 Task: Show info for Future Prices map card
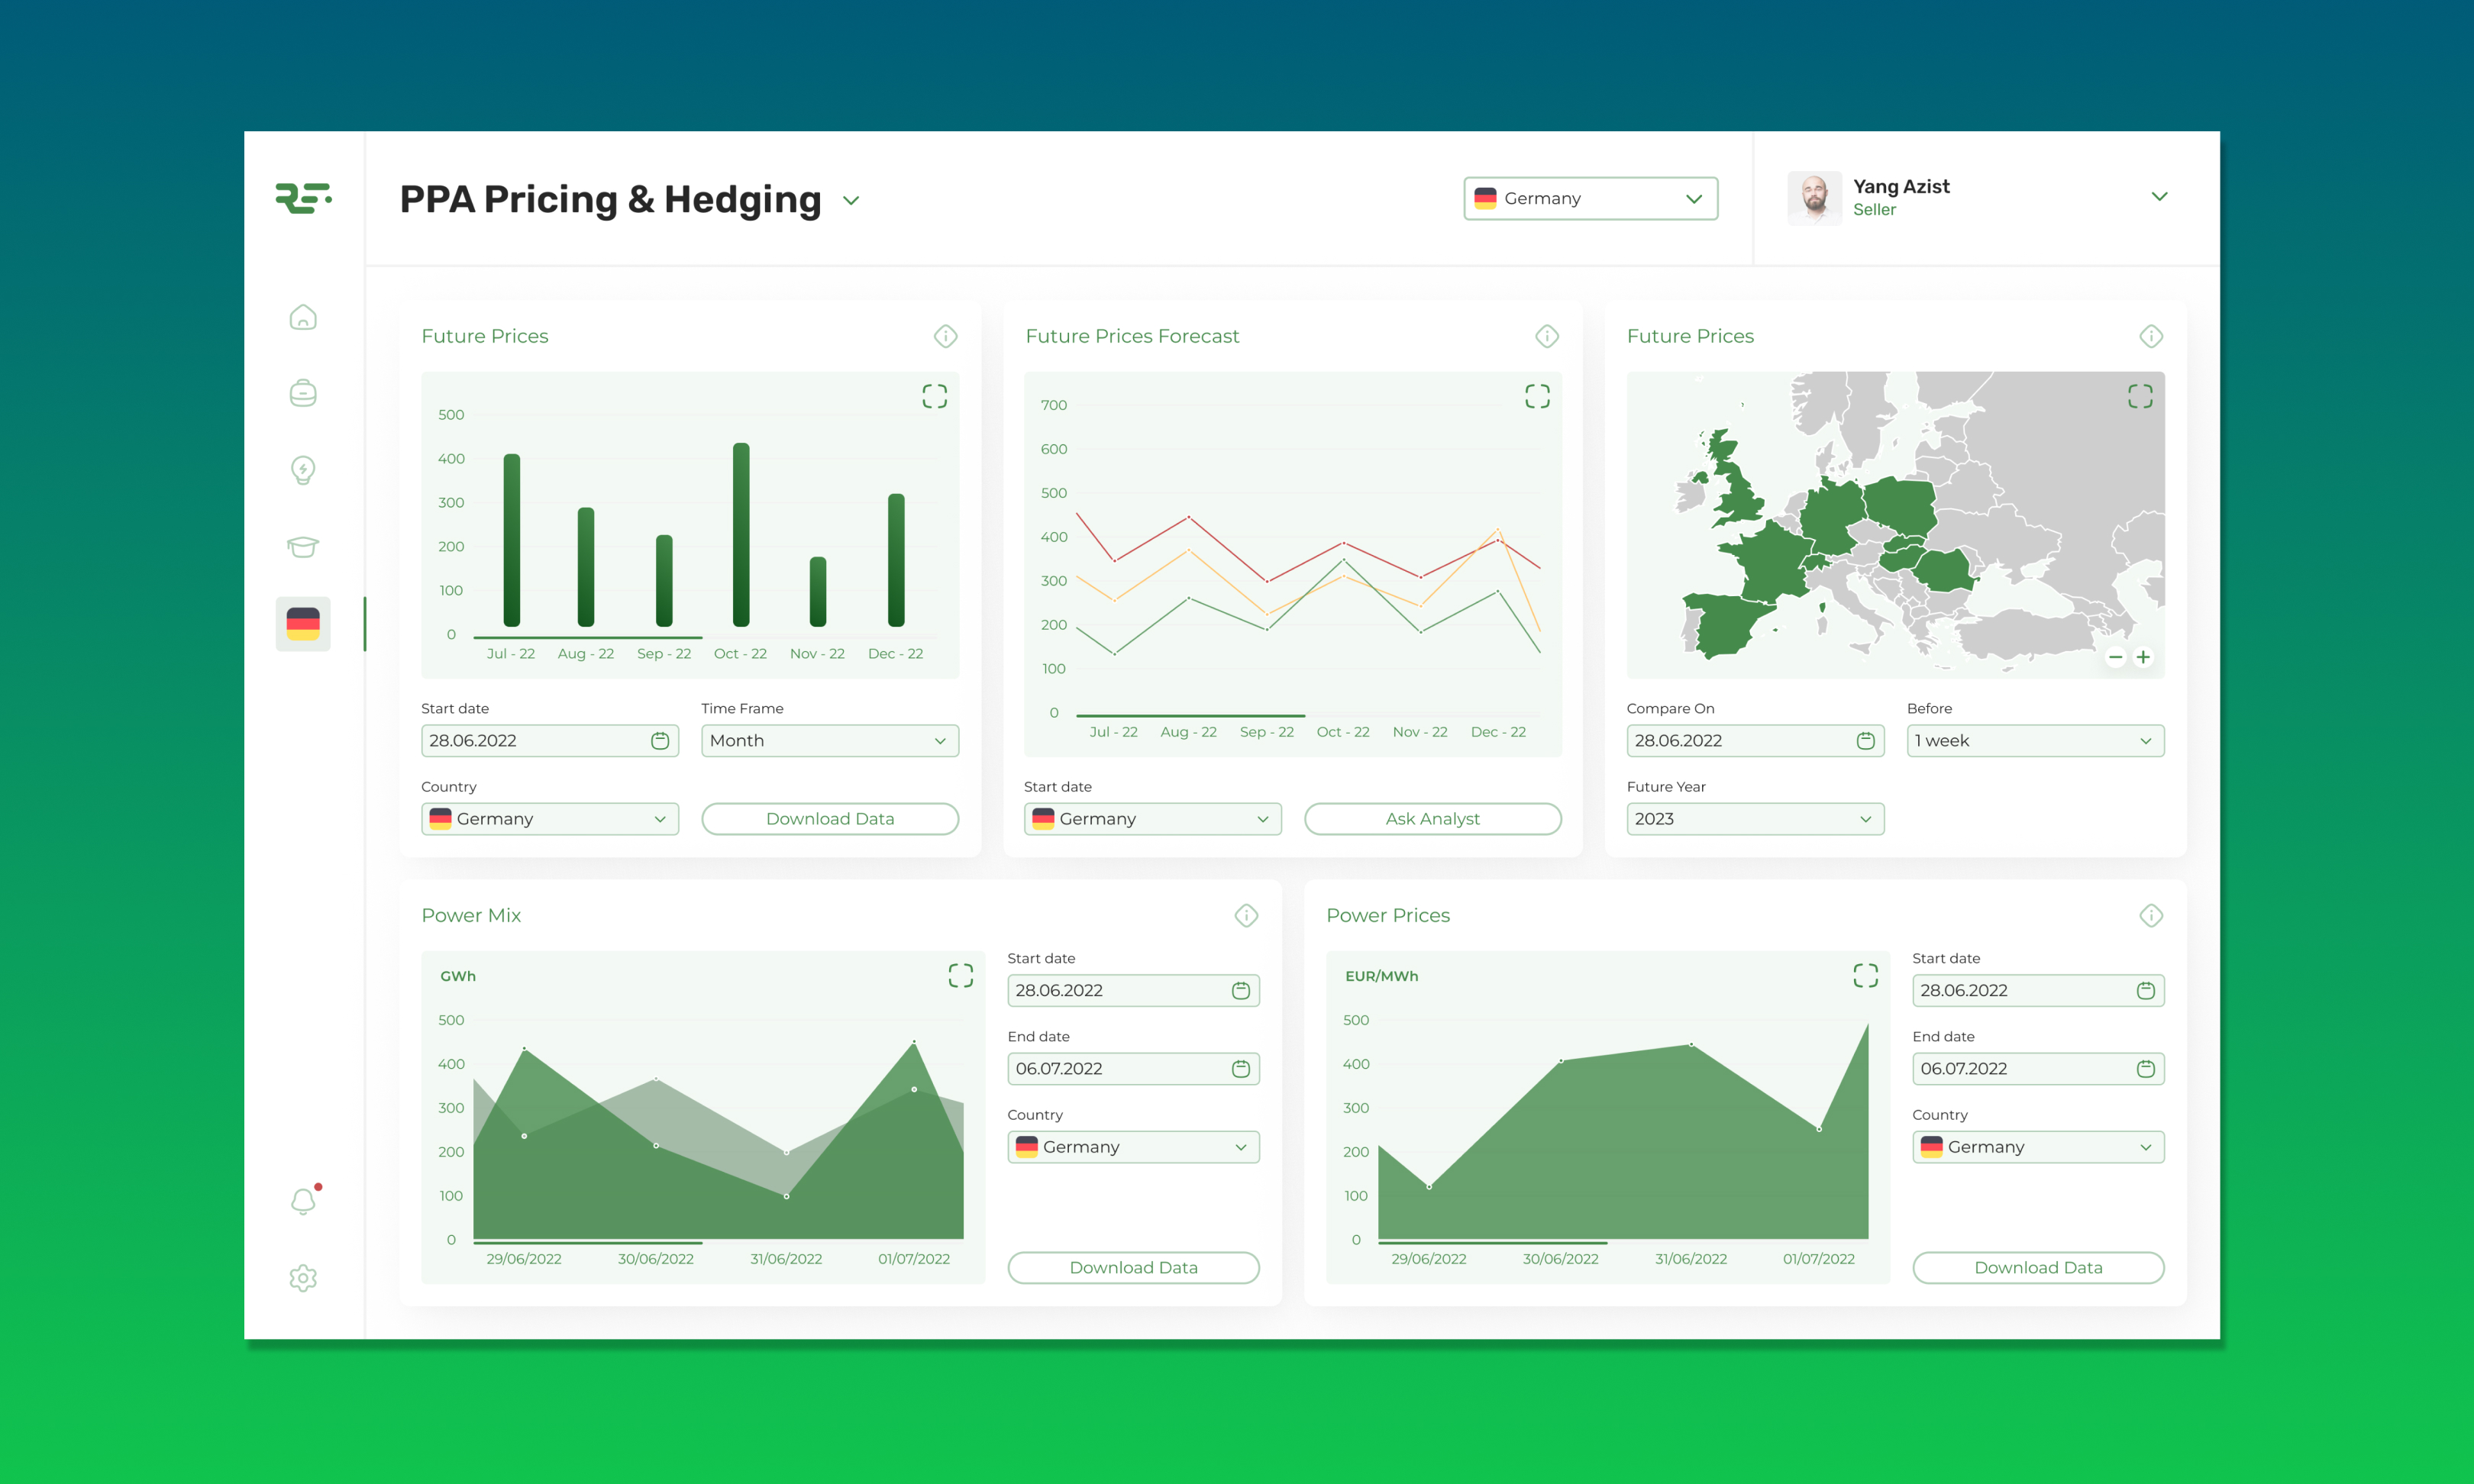pyautogui.click(x=2151, y=336)
